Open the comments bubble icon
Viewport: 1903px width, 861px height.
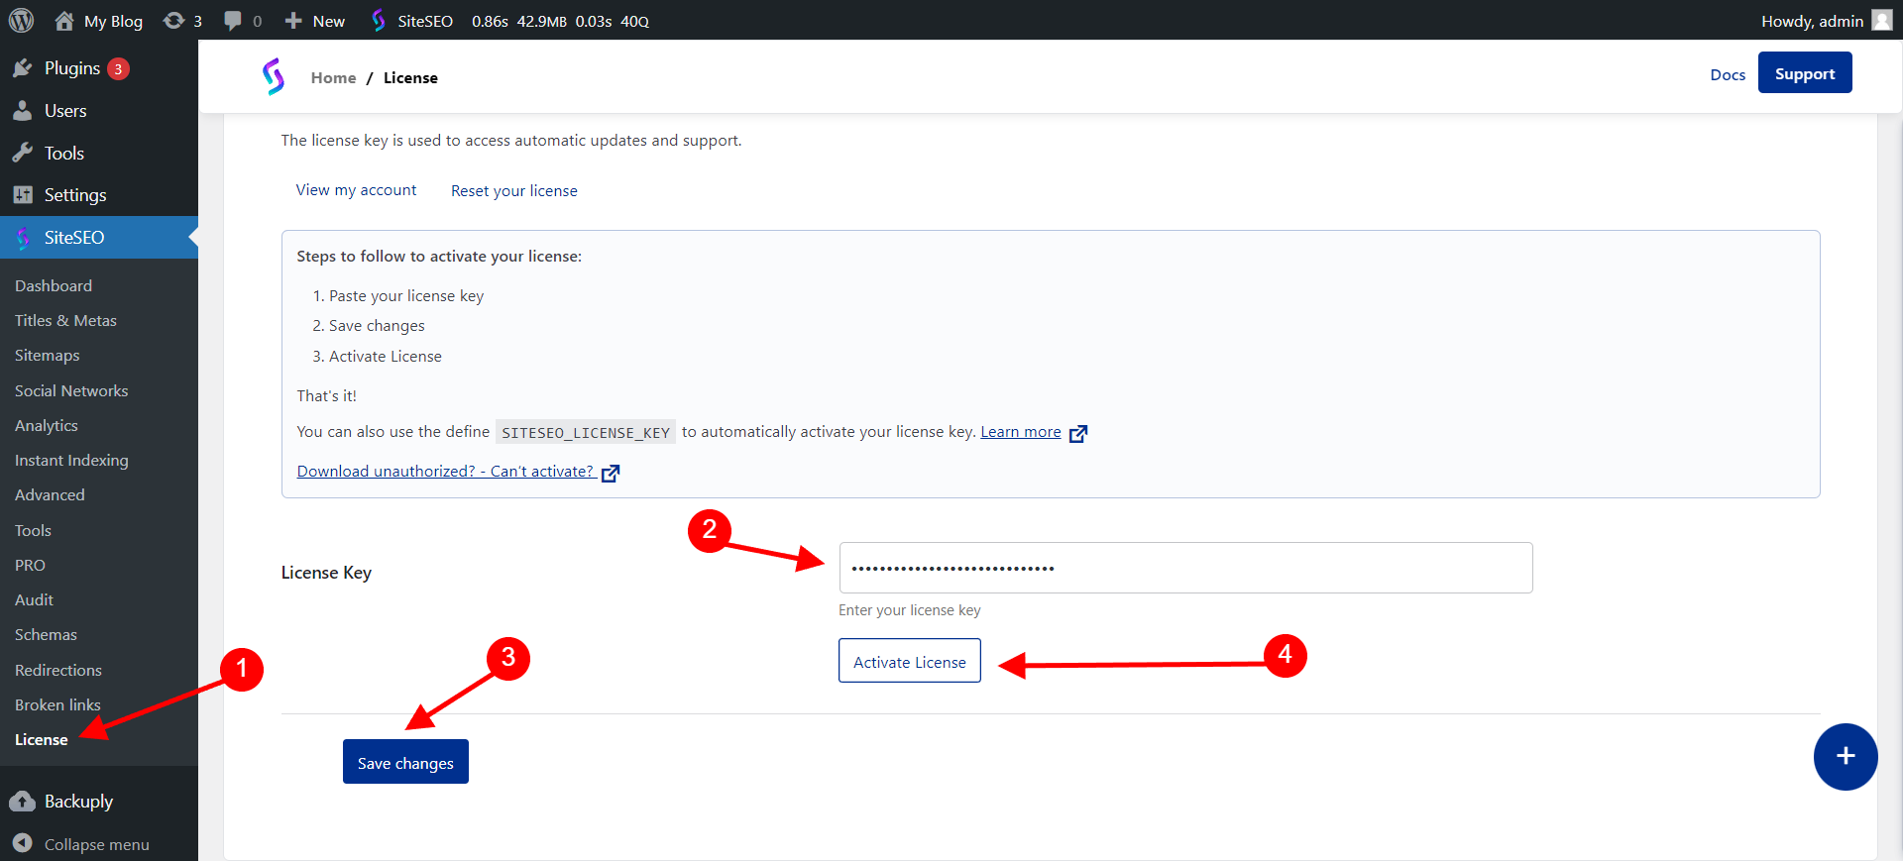pyautogui.click(x=233, y=21)
